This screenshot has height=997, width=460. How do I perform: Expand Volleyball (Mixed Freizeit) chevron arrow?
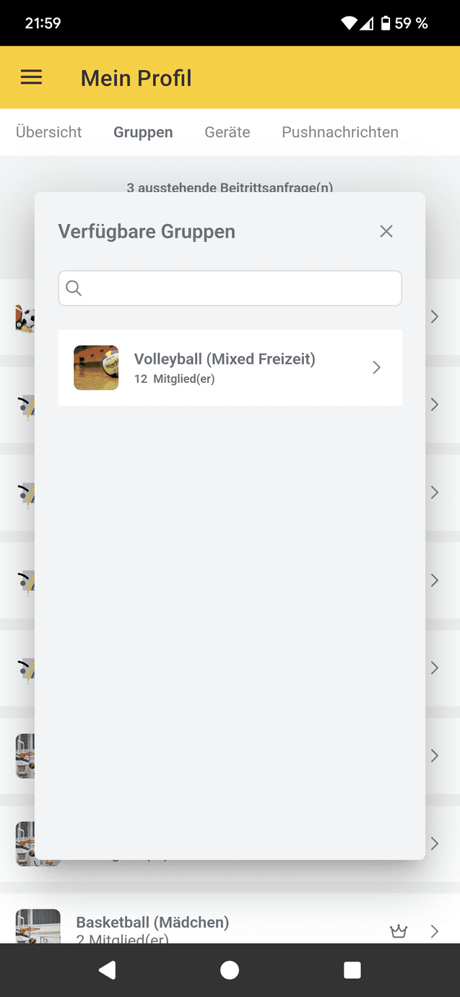coord(376,368)
